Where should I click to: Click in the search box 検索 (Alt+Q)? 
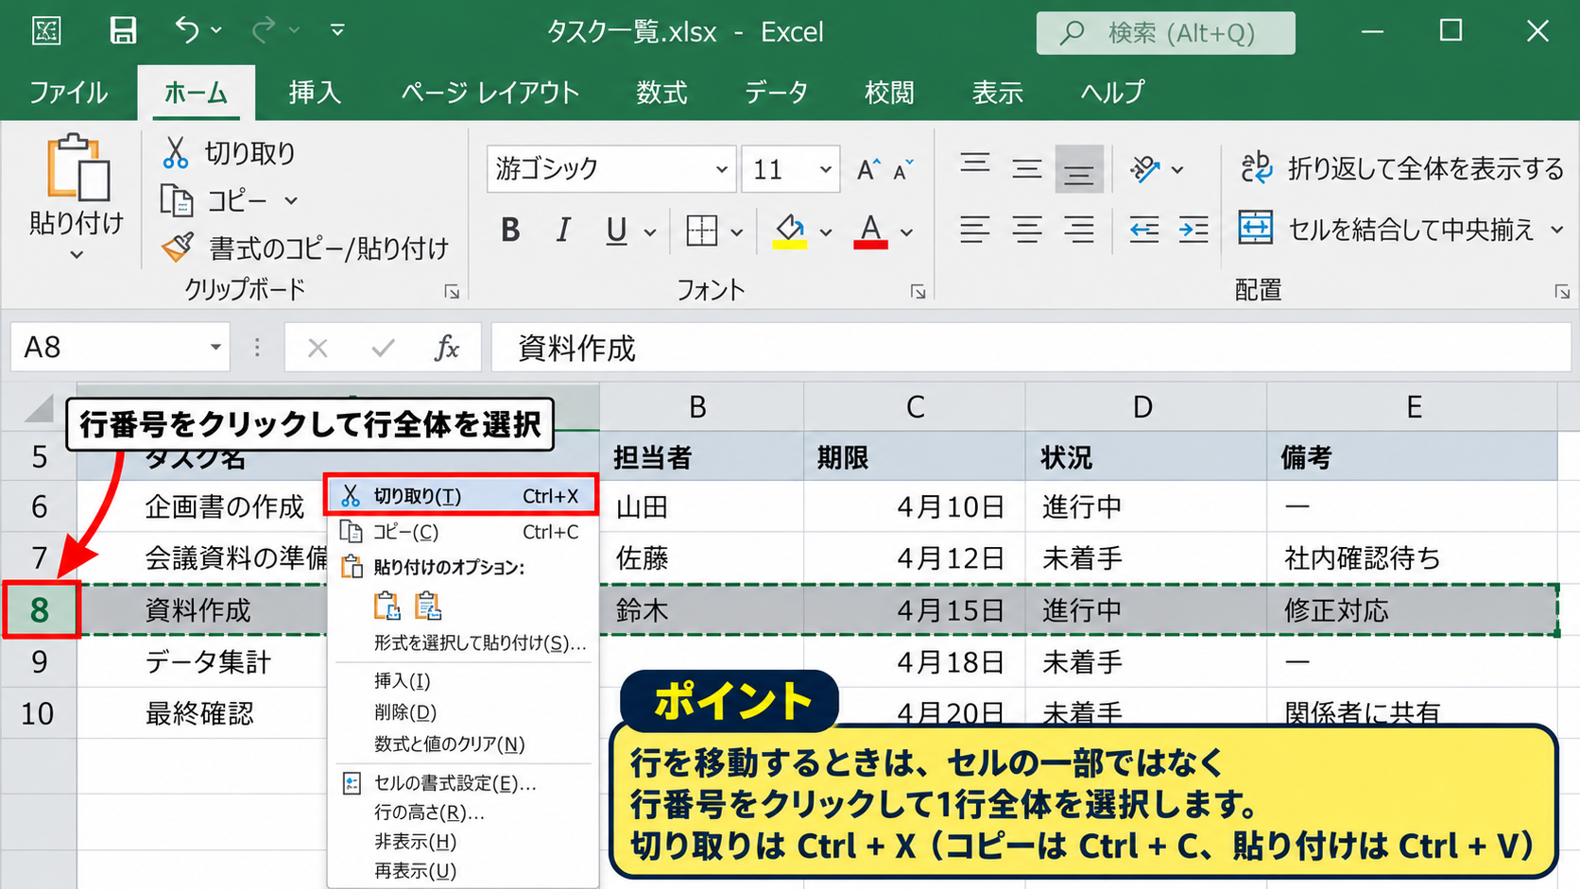tap(1165, 33)
